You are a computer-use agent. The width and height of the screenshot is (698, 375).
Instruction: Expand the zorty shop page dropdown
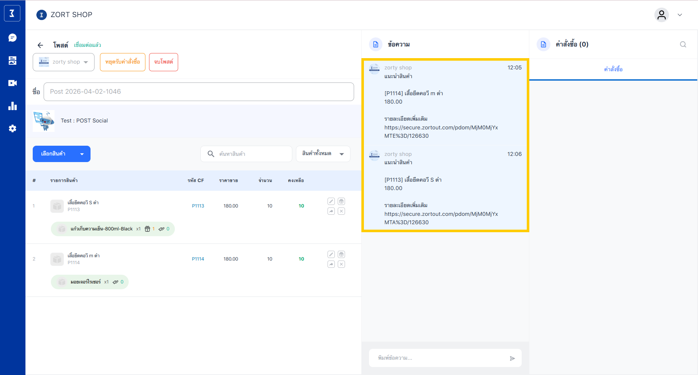(64, 62)
